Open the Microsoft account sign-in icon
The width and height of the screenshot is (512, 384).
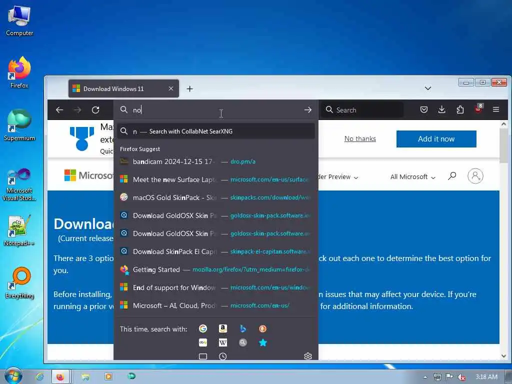(475, 176)
